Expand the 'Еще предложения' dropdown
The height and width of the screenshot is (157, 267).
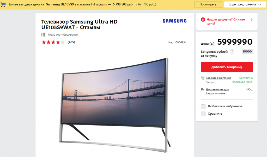[x=245, y=4]
